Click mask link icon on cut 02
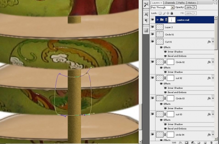The width and height of the screenshot is (219, 144). click(165, 78)
